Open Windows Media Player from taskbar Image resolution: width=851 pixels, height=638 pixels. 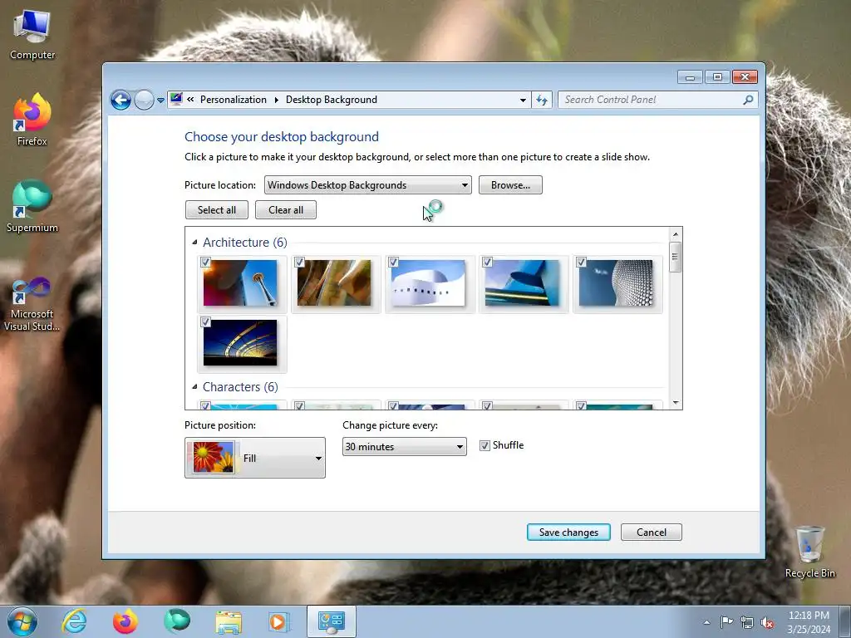(x=280, y=621)
